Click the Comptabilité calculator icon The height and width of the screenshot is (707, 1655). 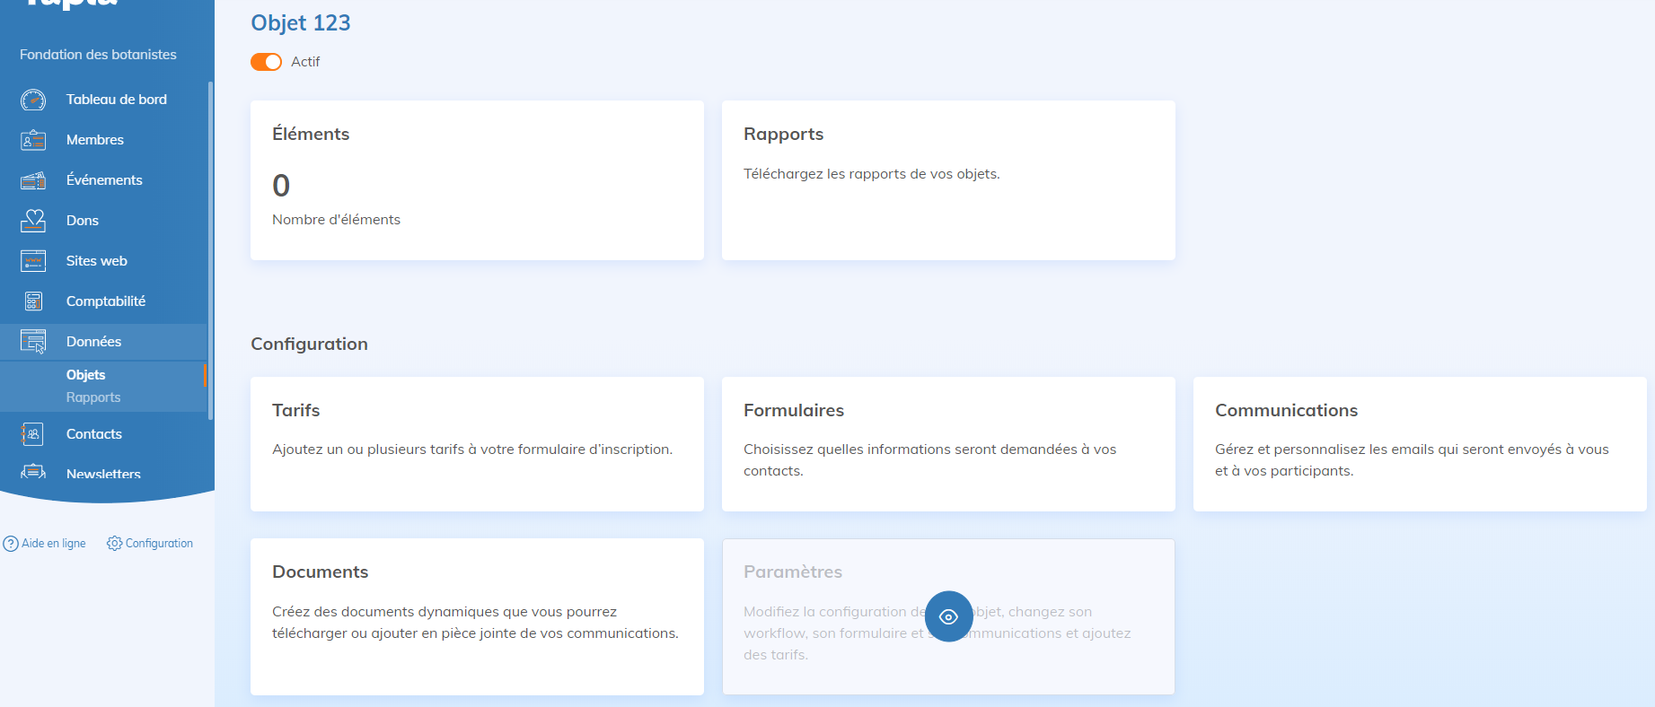(x=33, y=301)
